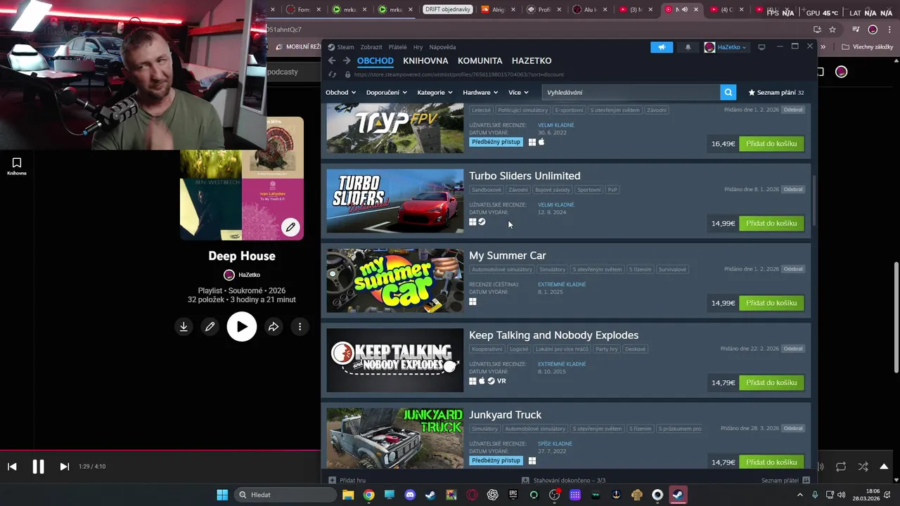Open wishlist via Seznam přání star

(x=776, y=92)
